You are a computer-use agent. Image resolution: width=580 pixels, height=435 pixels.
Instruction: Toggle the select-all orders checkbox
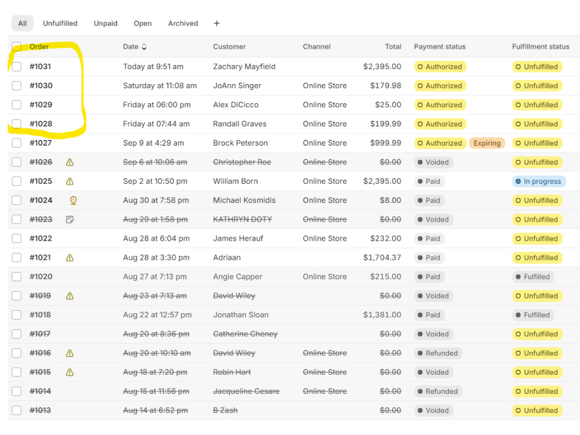pos(16,46)
